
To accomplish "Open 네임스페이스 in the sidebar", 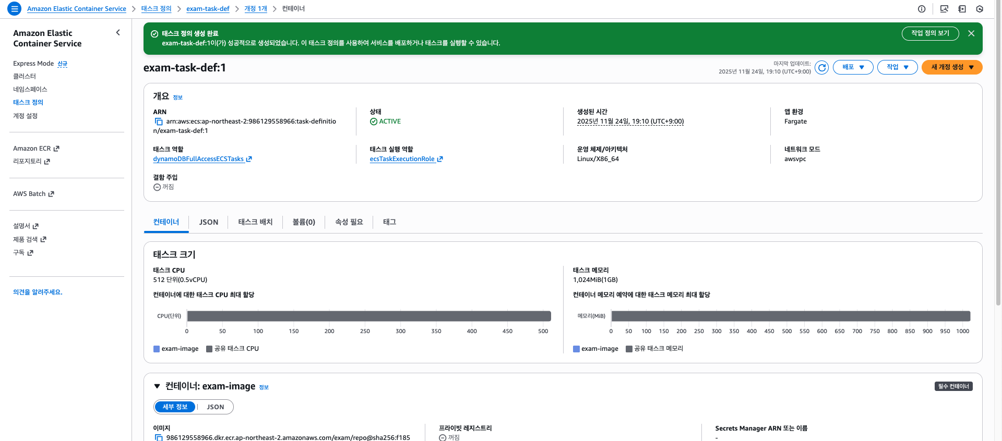I will point(30,89).
